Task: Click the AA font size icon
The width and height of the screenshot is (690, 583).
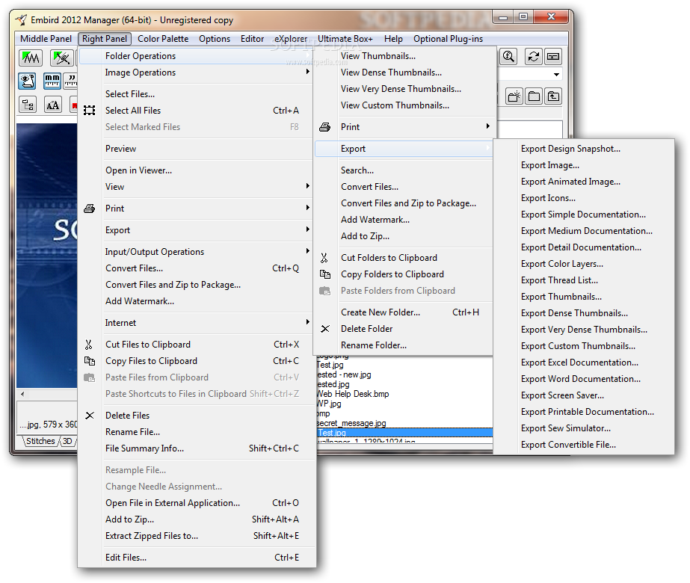Action: click(x=53, y=105)
